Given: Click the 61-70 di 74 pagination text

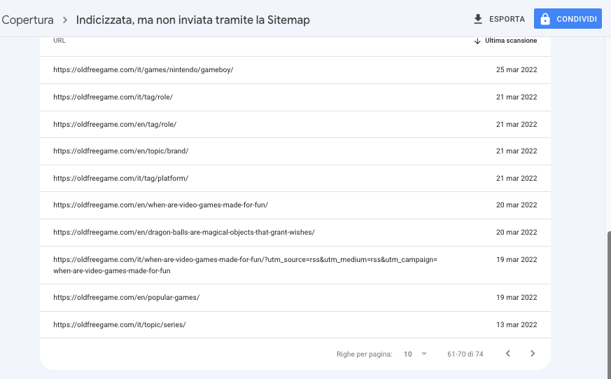Looking at the screenshot, I should (465, 354).
